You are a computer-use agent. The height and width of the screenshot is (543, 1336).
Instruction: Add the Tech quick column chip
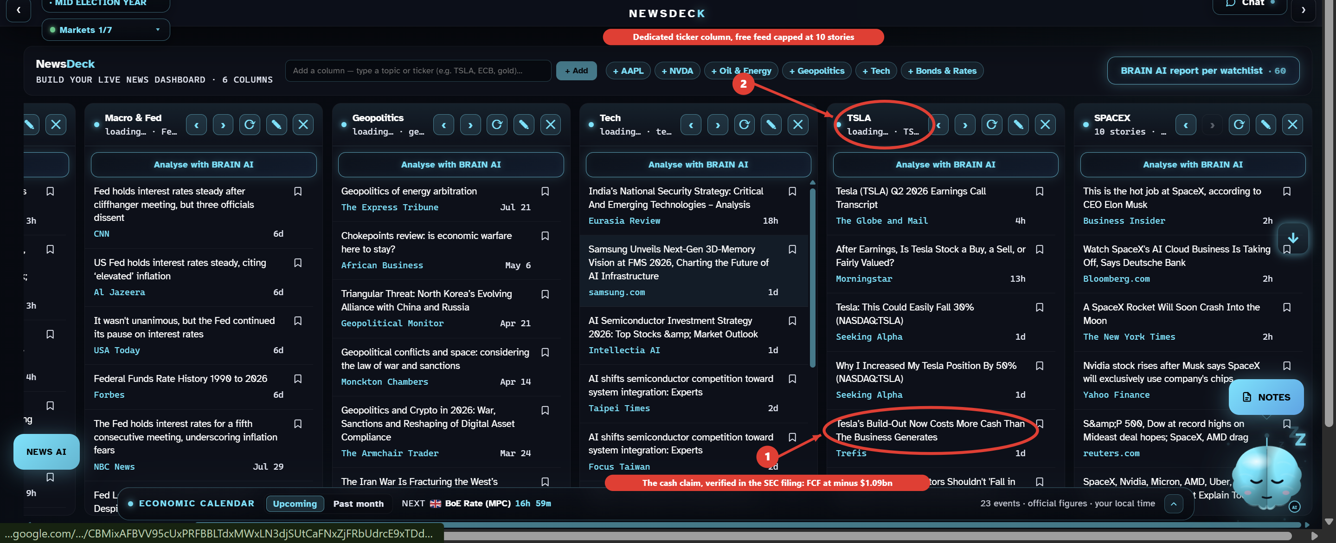(x=876, y=71)
